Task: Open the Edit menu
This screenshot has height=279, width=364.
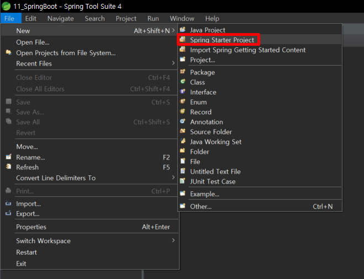Action: (x=30, y=18)
